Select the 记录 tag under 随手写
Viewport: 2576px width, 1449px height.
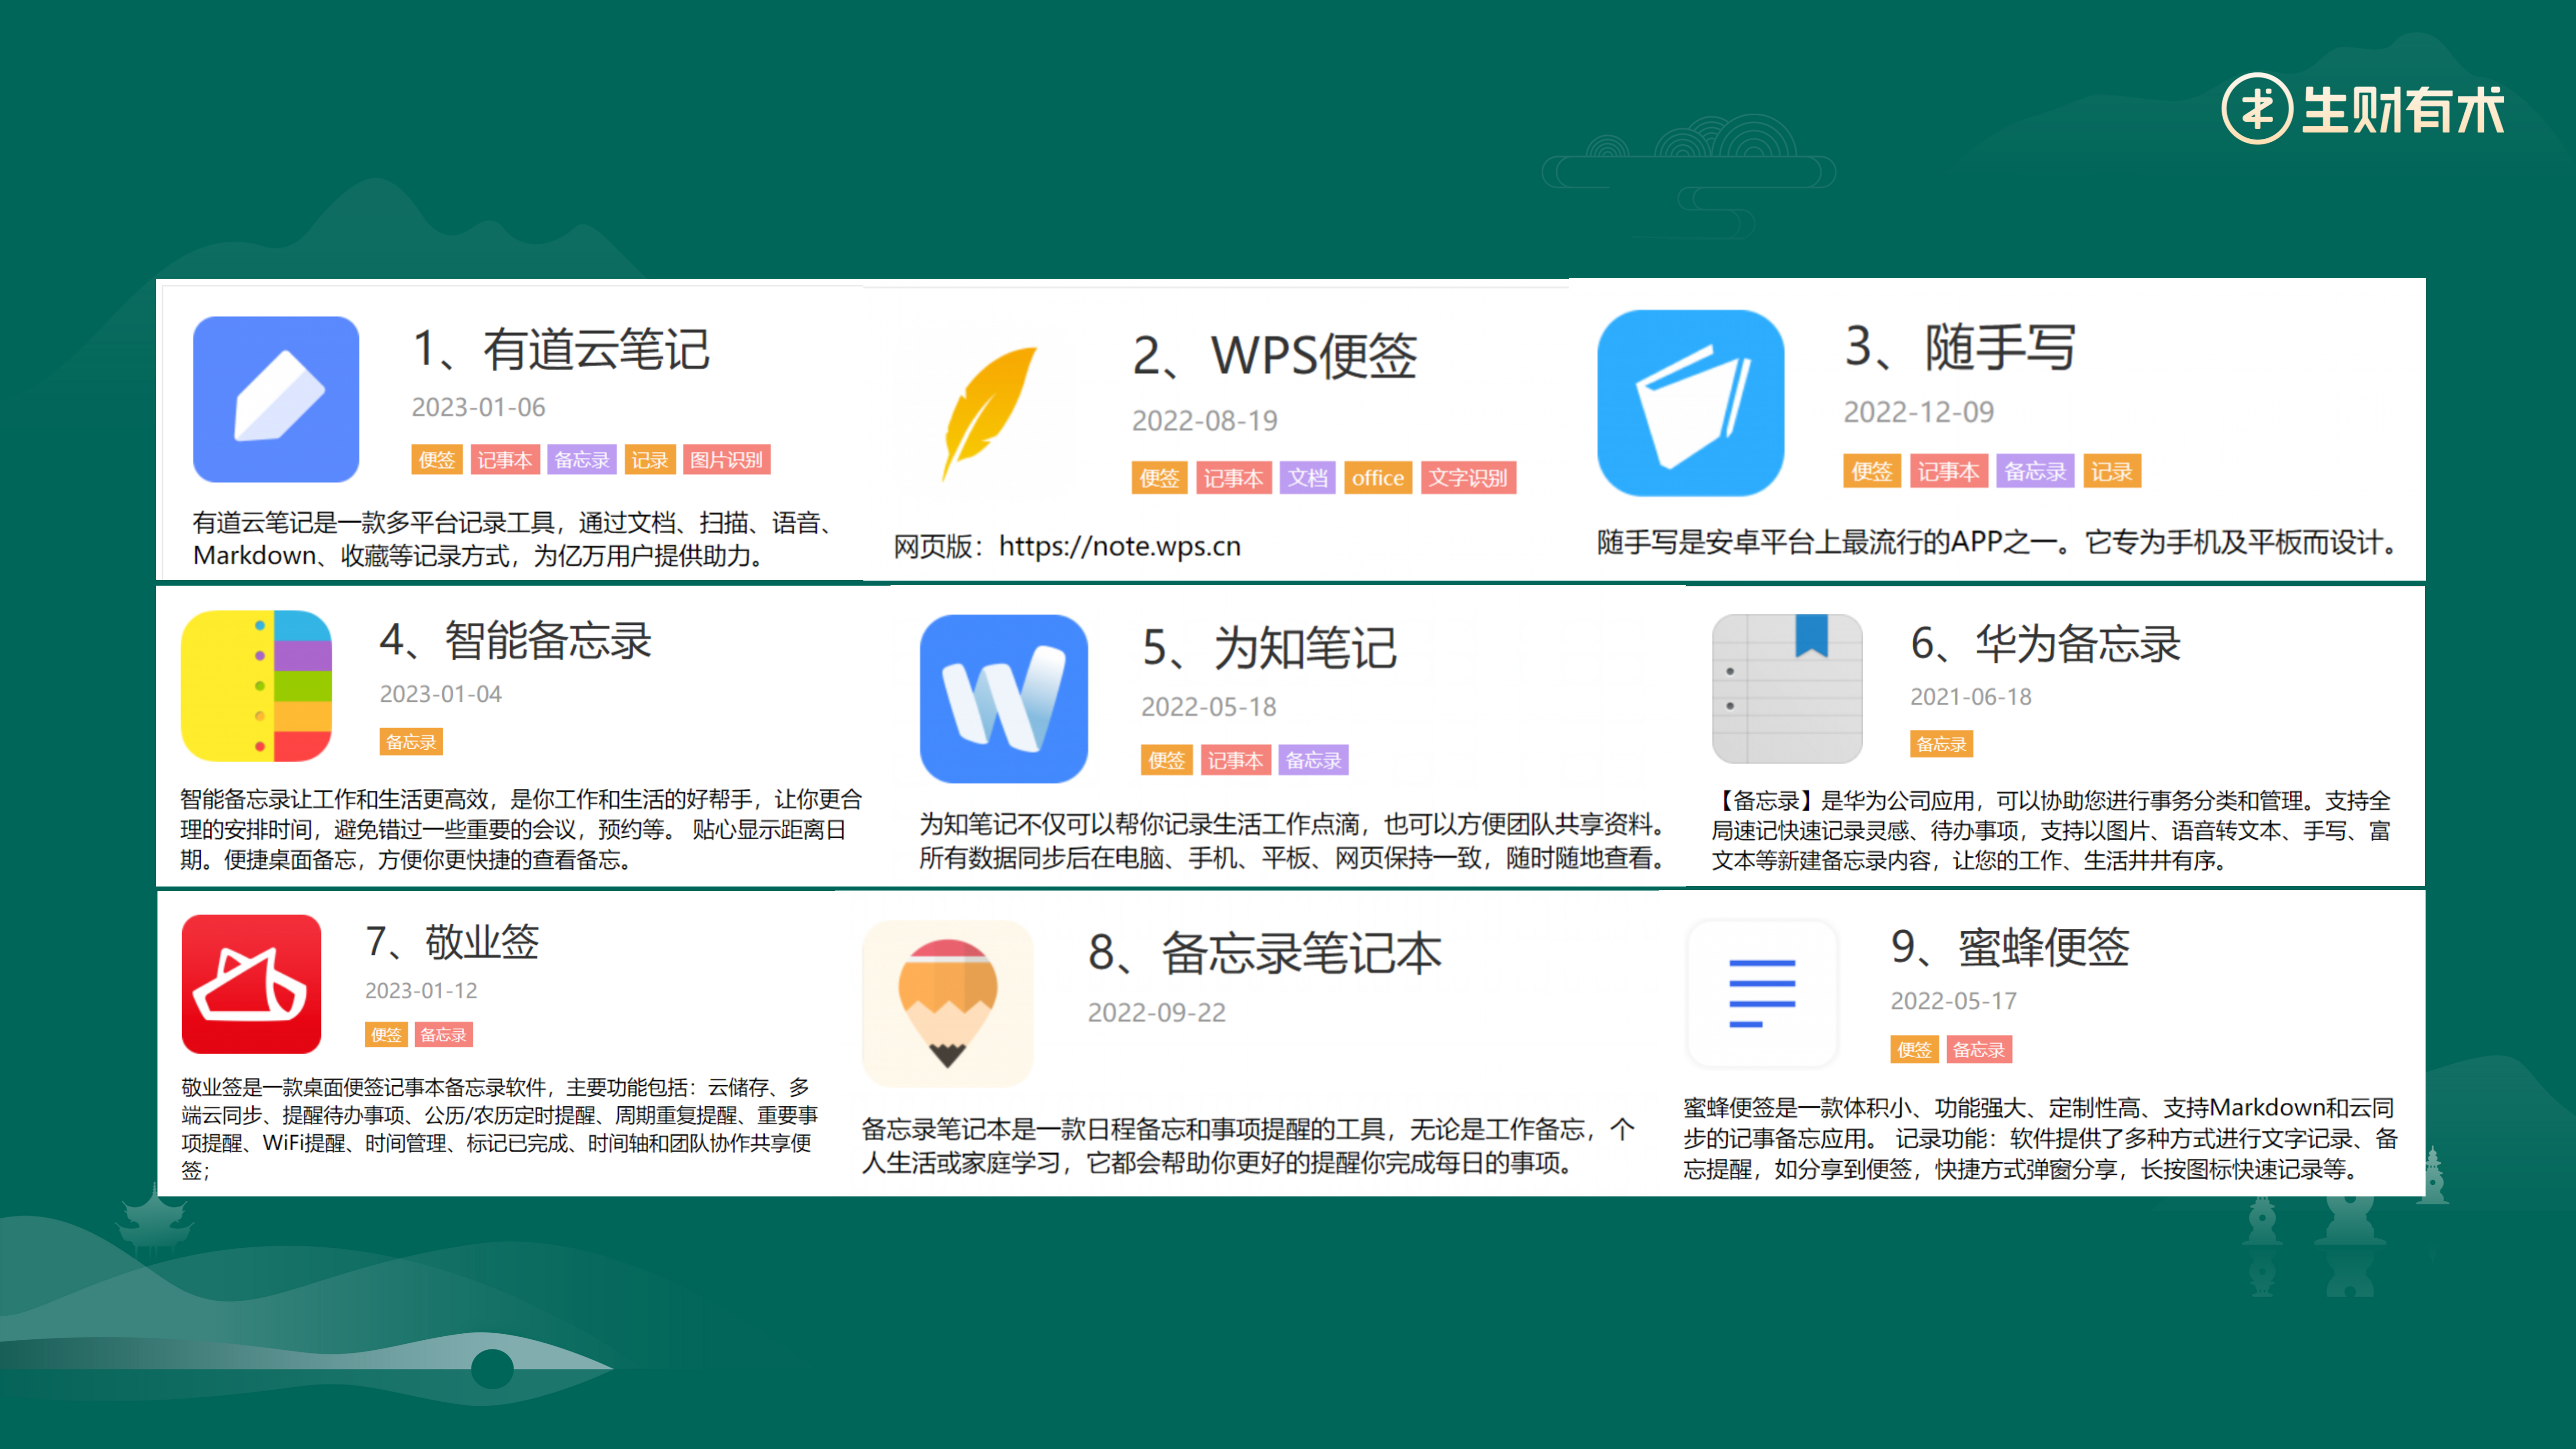(x=2112, y=471)
